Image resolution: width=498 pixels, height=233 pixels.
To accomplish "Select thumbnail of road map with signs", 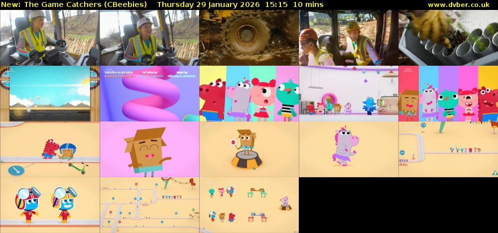I will click(x=149, y=205).
